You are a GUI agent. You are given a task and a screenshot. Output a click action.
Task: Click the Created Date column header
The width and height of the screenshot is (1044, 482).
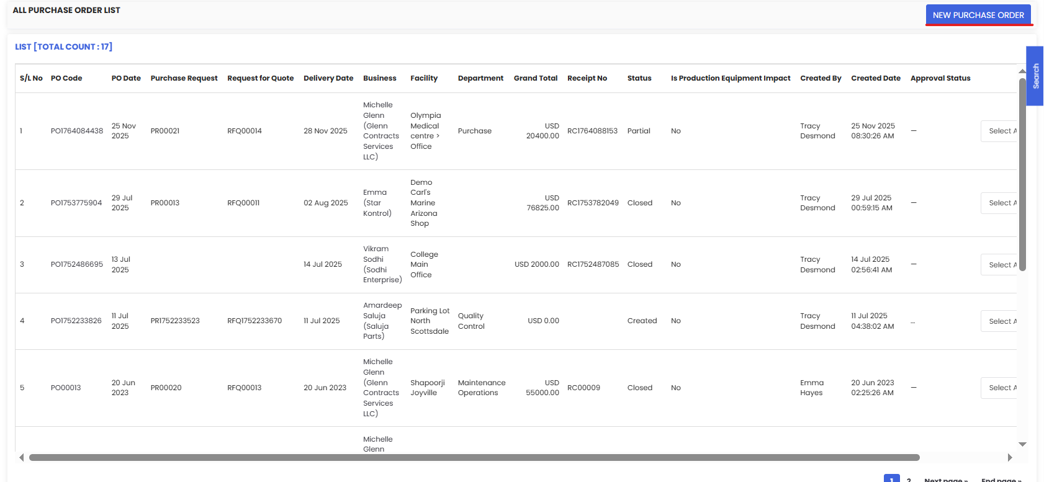[x=876, y=78]
